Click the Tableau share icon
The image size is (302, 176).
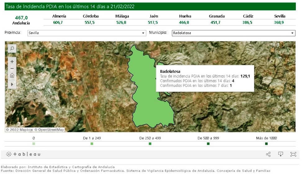(268, 154)
